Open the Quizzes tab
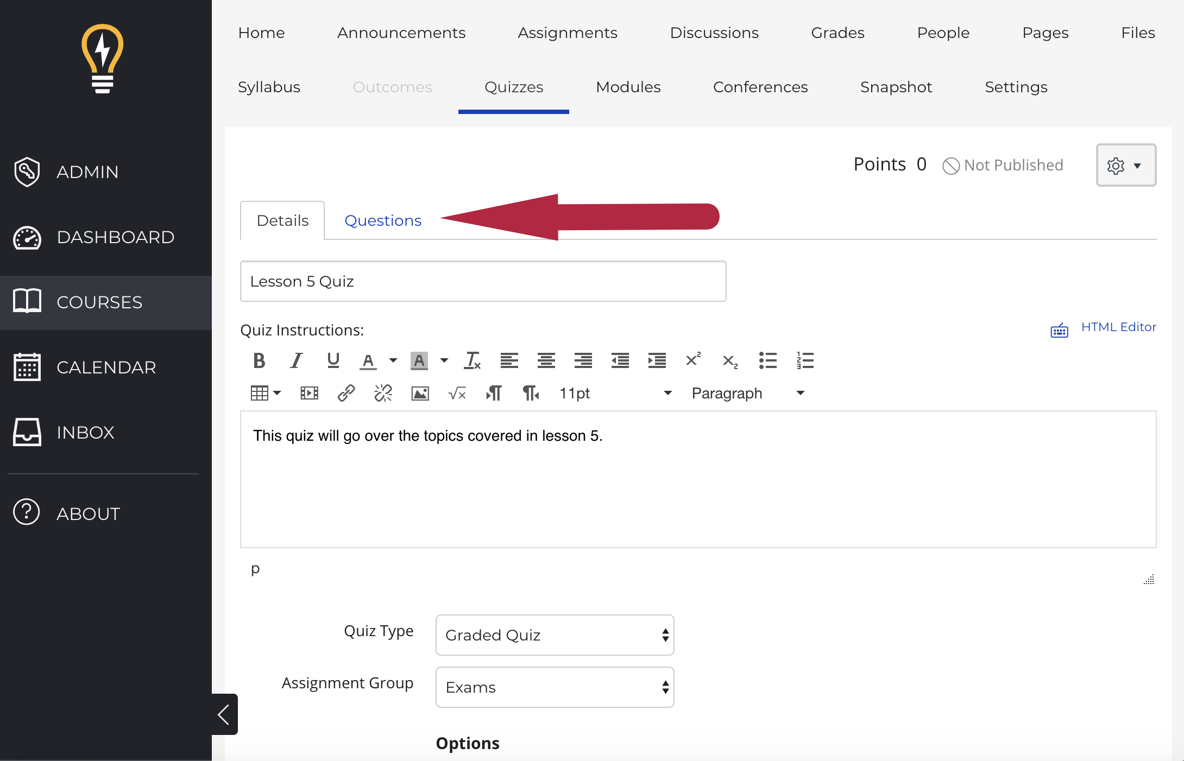Image resolution: width=1184 pixels, height=761 pixels. 514,87
